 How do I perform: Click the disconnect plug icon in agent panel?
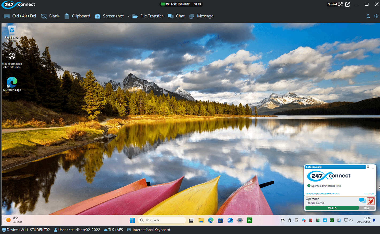click(371, 201)
